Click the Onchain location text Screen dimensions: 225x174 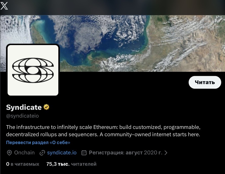24,153
